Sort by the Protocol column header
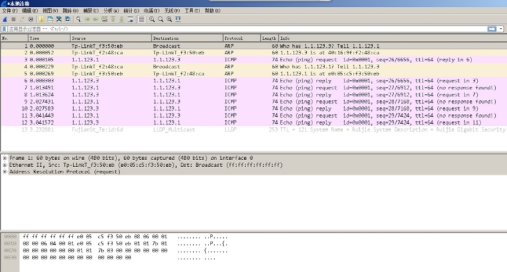The height and width of the screenshot is (272, 507). click(x=242, y=38)
